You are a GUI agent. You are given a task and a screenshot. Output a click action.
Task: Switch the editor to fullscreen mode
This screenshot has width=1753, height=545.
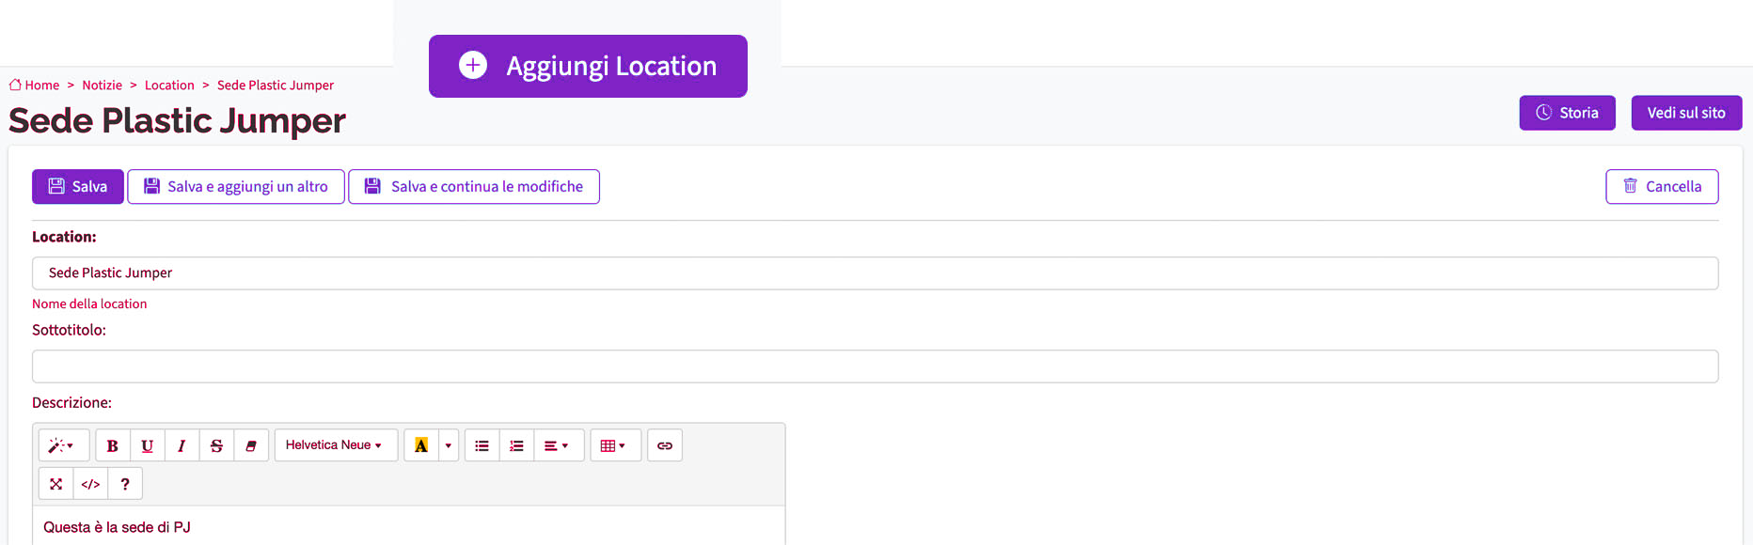56,484
